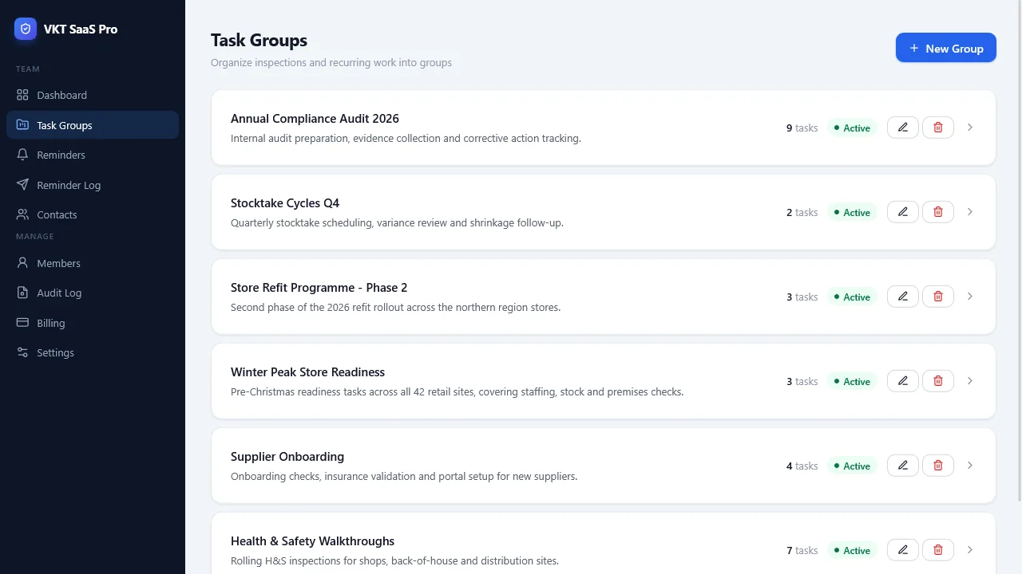This screenshot has height=574, width=1022.
Task: Edit the Stocktake Cycles Q4 group
Action: point(903,212)
